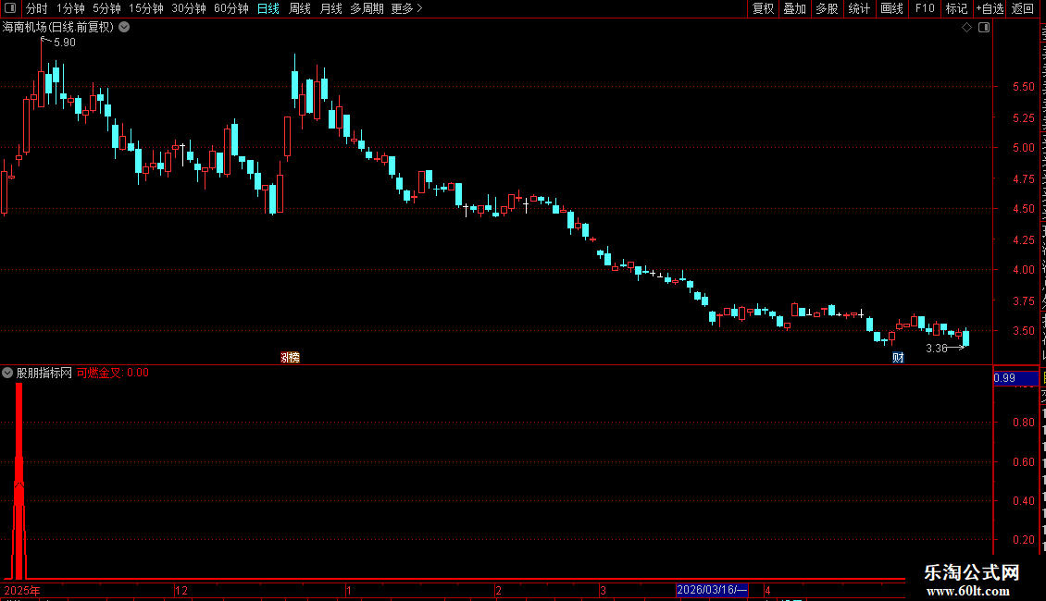Select the 1分钟 period tab
This screenshot has height=601, width=1046.
click(70, 8)
